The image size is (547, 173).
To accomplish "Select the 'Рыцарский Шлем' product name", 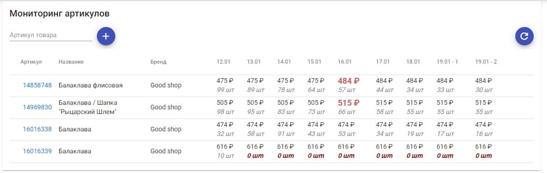I will pyautogui.click(x=87, y=112).
